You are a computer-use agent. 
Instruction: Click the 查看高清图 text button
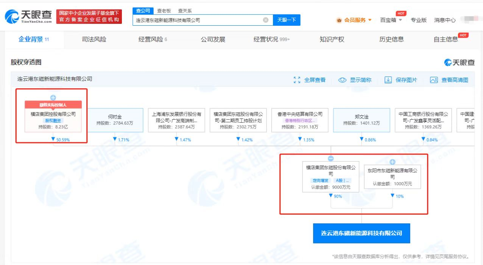(x=455, y=80)
